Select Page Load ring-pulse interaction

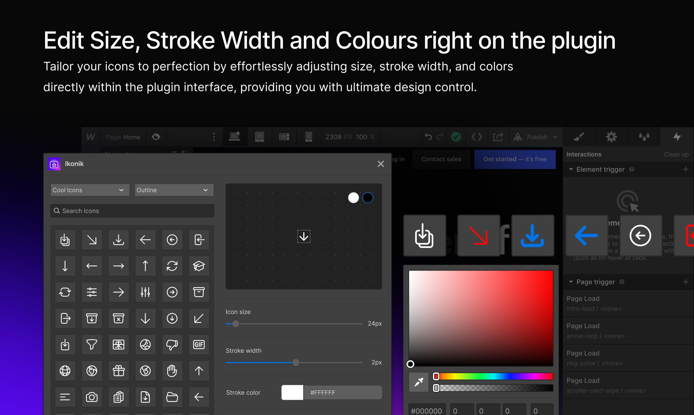(628, 358)
